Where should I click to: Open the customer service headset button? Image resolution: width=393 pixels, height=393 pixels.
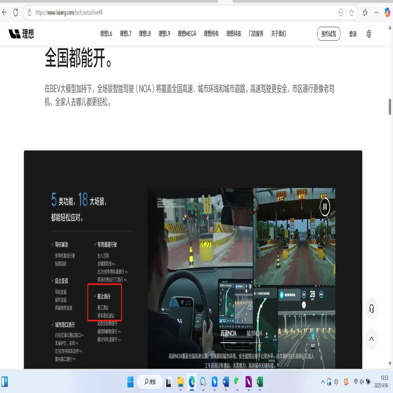pos(372,309)
